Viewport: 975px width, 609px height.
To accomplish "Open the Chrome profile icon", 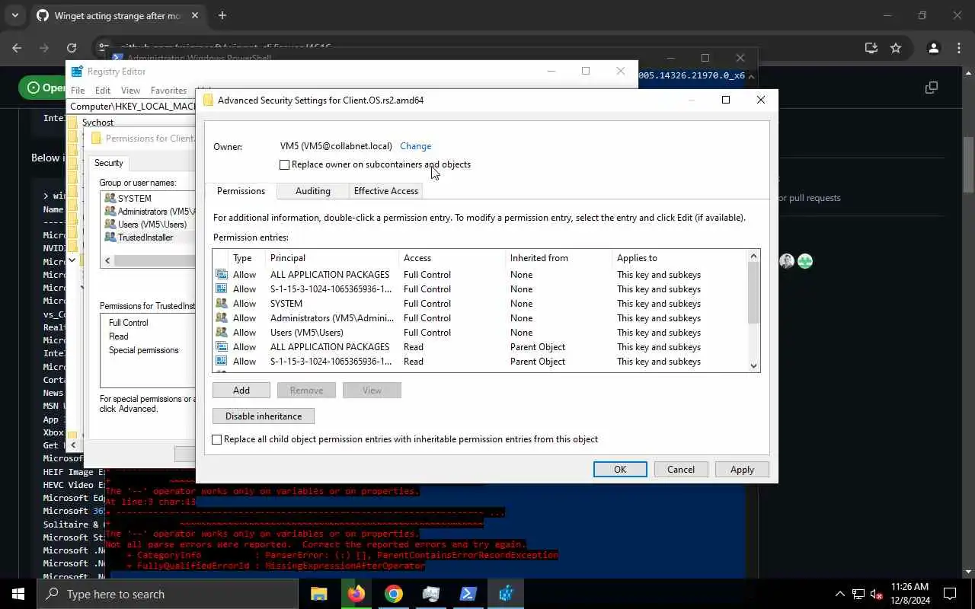I will [x=933, y=48].
